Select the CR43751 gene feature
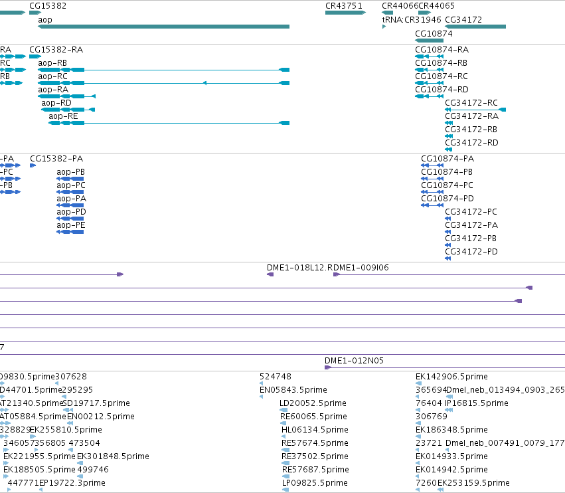This screenshot has height=493, width=565. [345, 13]
